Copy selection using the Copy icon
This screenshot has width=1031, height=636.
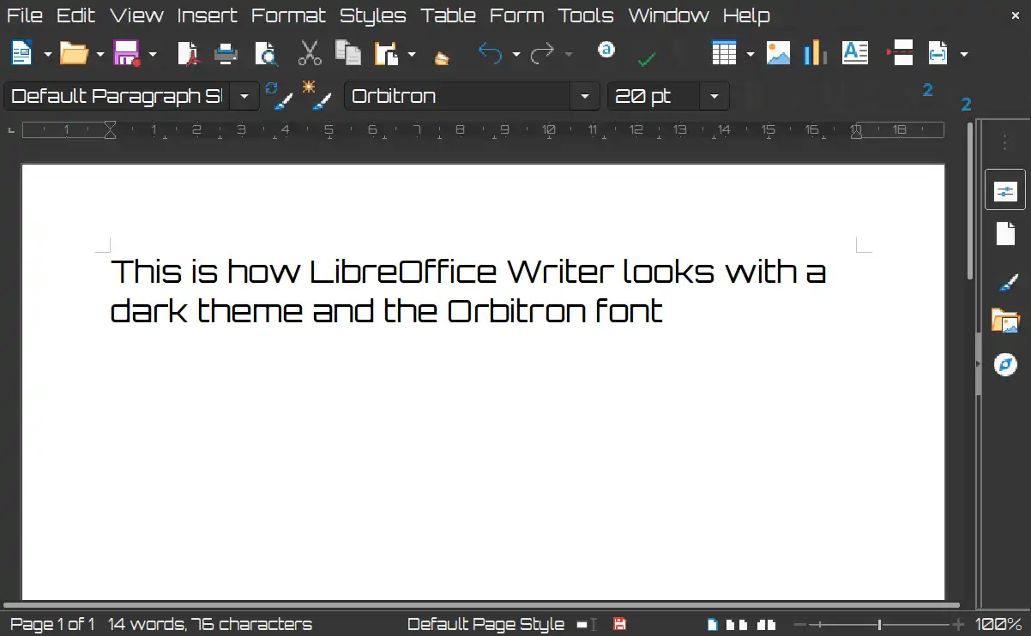(x=347, y=54)
